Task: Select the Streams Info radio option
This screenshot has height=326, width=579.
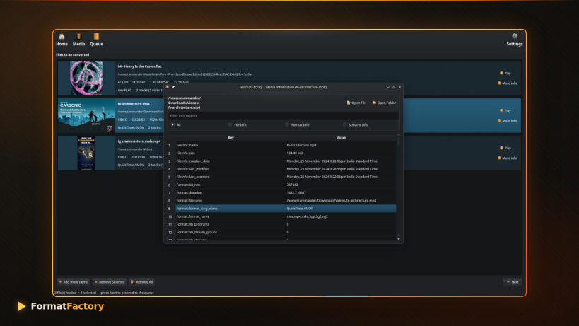Action: (355, 124)
